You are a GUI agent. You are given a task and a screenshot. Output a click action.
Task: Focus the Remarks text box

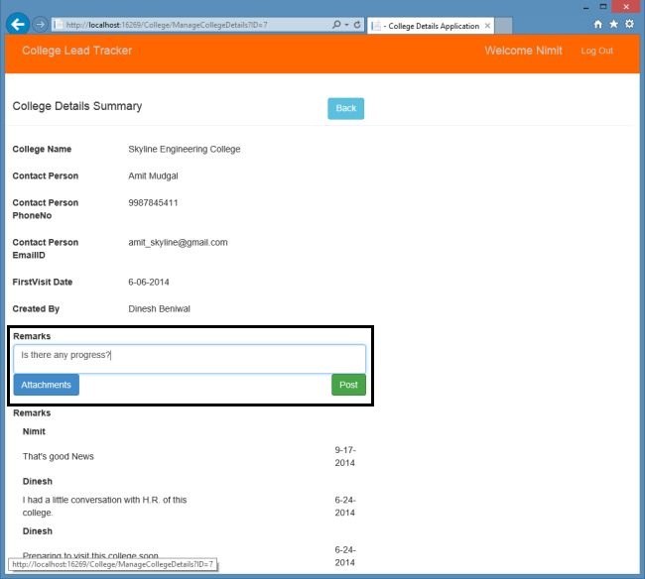[x=190, y=359]
